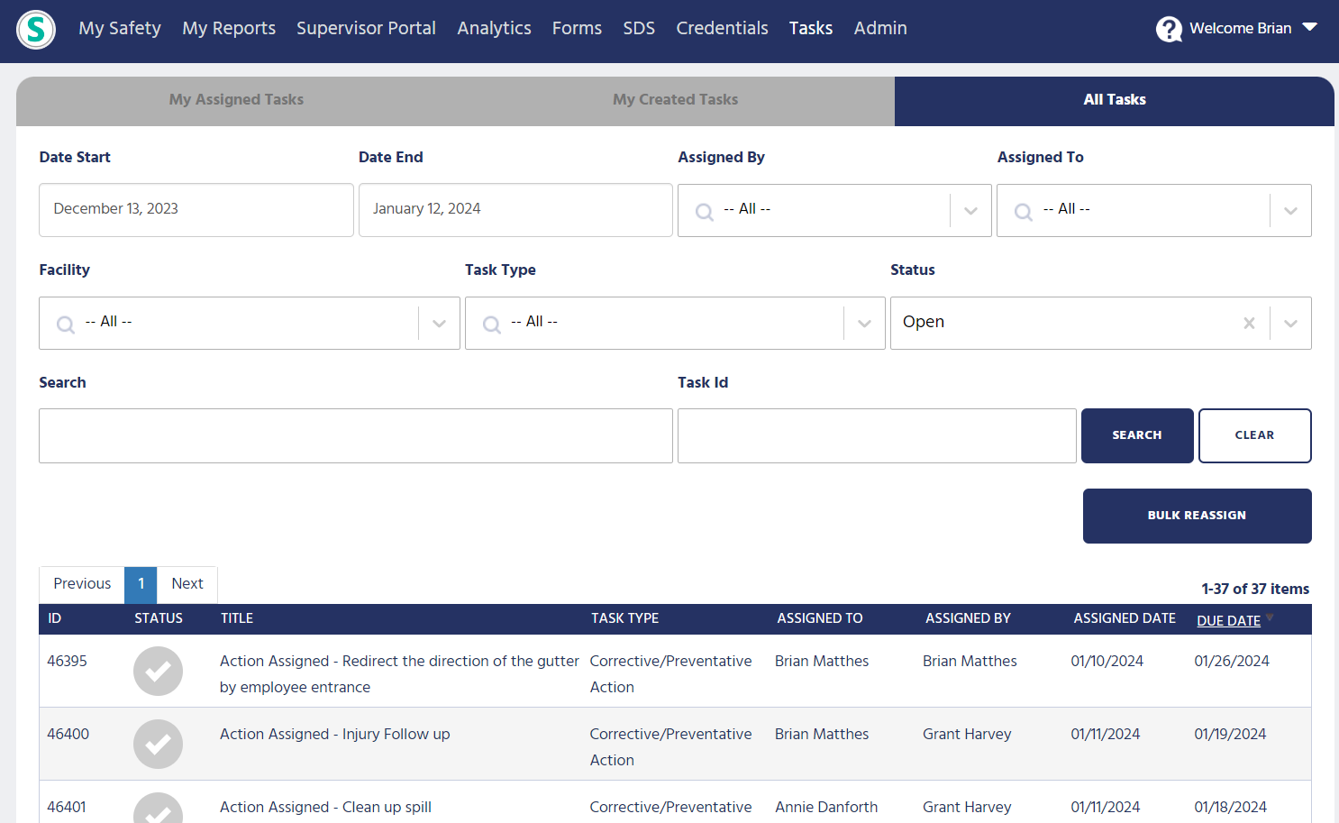
Task: Click status checkmark icon for task 46395
Action: tap(158, 672)
